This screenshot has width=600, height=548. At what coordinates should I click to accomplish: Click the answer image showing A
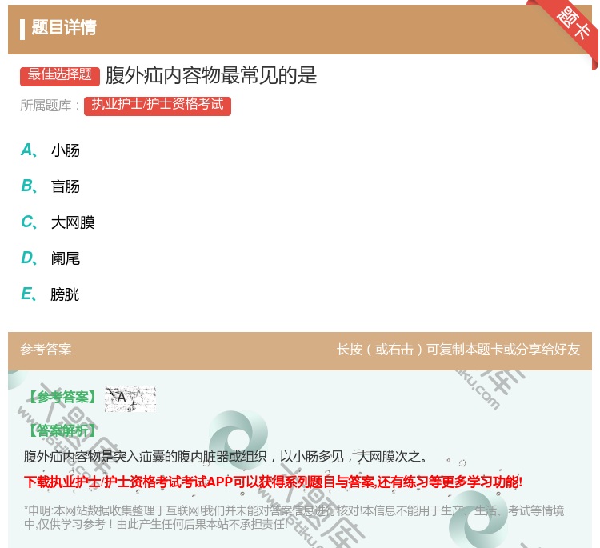click(130, 399)
